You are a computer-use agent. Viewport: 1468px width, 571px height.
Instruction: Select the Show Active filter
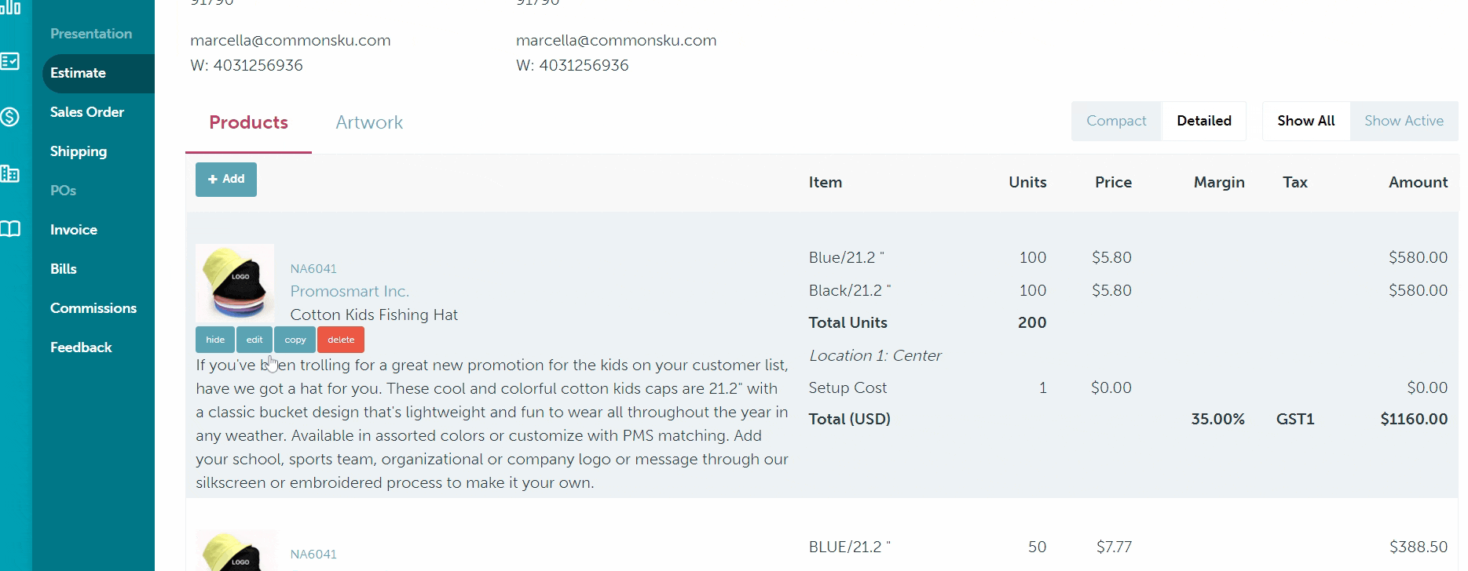(1404, 121)
